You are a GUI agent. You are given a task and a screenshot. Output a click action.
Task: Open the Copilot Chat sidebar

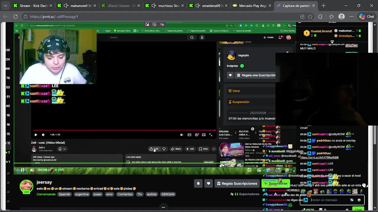366,16
